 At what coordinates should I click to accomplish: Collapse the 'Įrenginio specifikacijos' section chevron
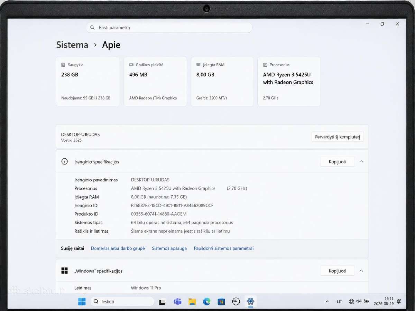click(361, 161)
